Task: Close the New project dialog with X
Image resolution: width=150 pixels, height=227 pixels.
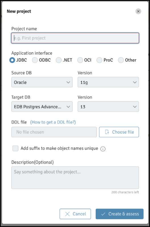Action: (x=138, y=11)
